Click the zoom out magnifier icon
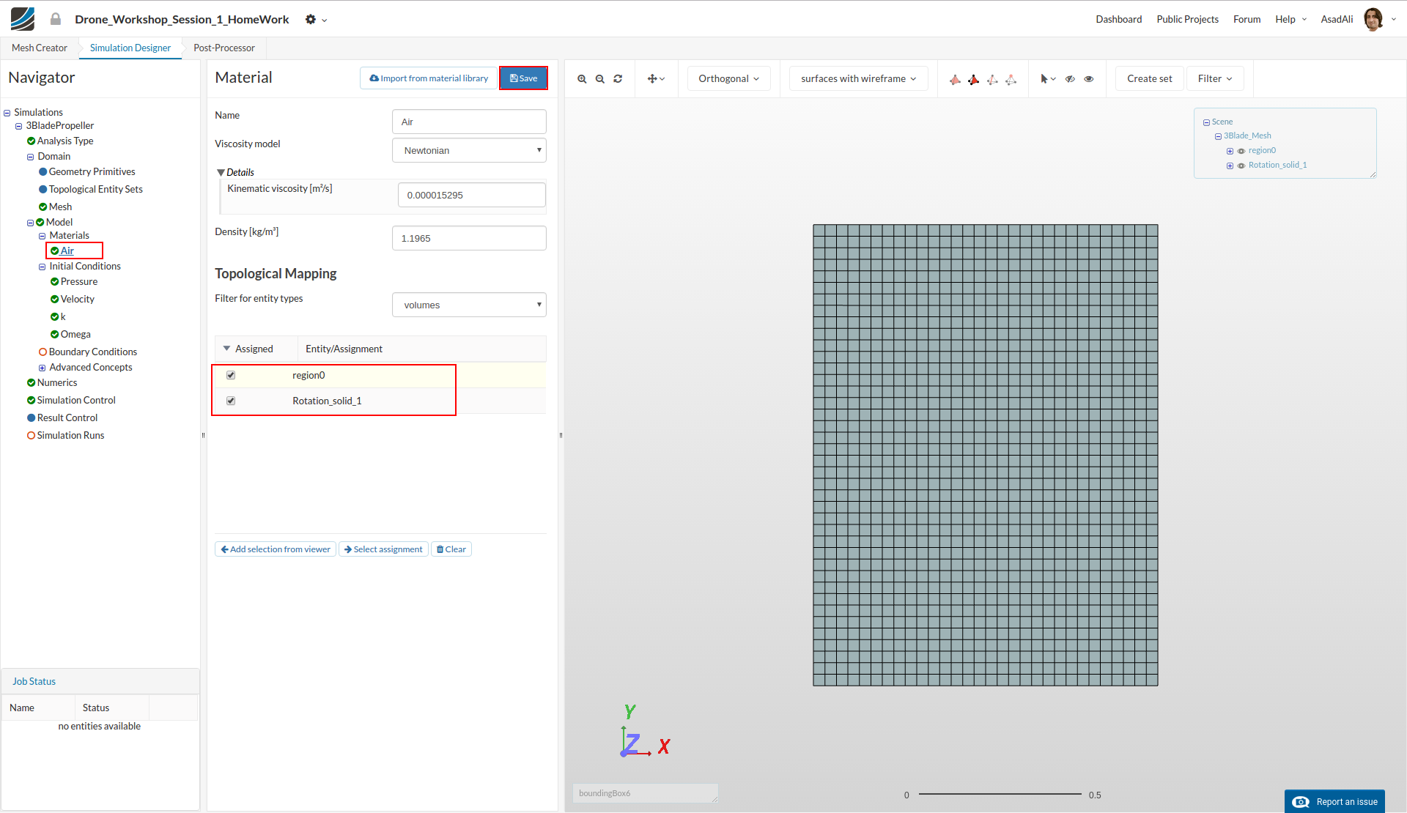 pyautogui.click(x=599, y=79)
